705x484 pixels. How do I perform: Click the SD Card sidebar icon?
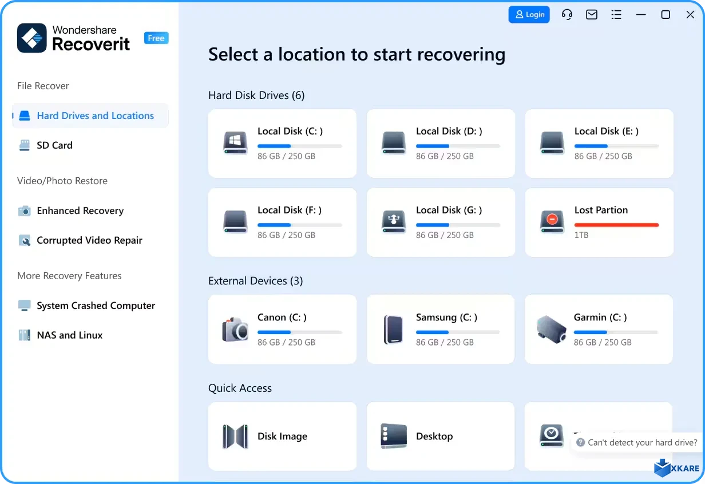point(24,145)
